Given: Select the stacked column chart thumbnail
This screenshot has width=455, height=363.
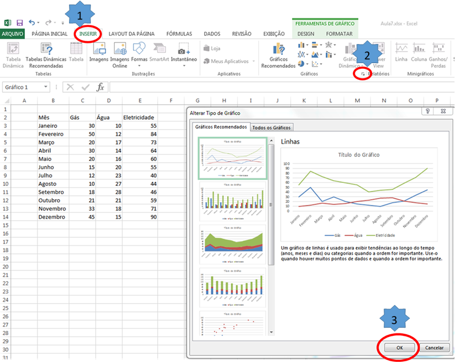Looking at the screenshot, I should pyautogui.click(x=232, y=287).
